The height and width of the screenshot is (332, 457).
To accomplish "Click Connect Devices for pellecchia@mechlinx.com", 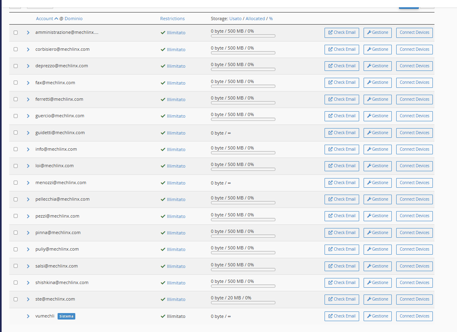I will 414,199.
